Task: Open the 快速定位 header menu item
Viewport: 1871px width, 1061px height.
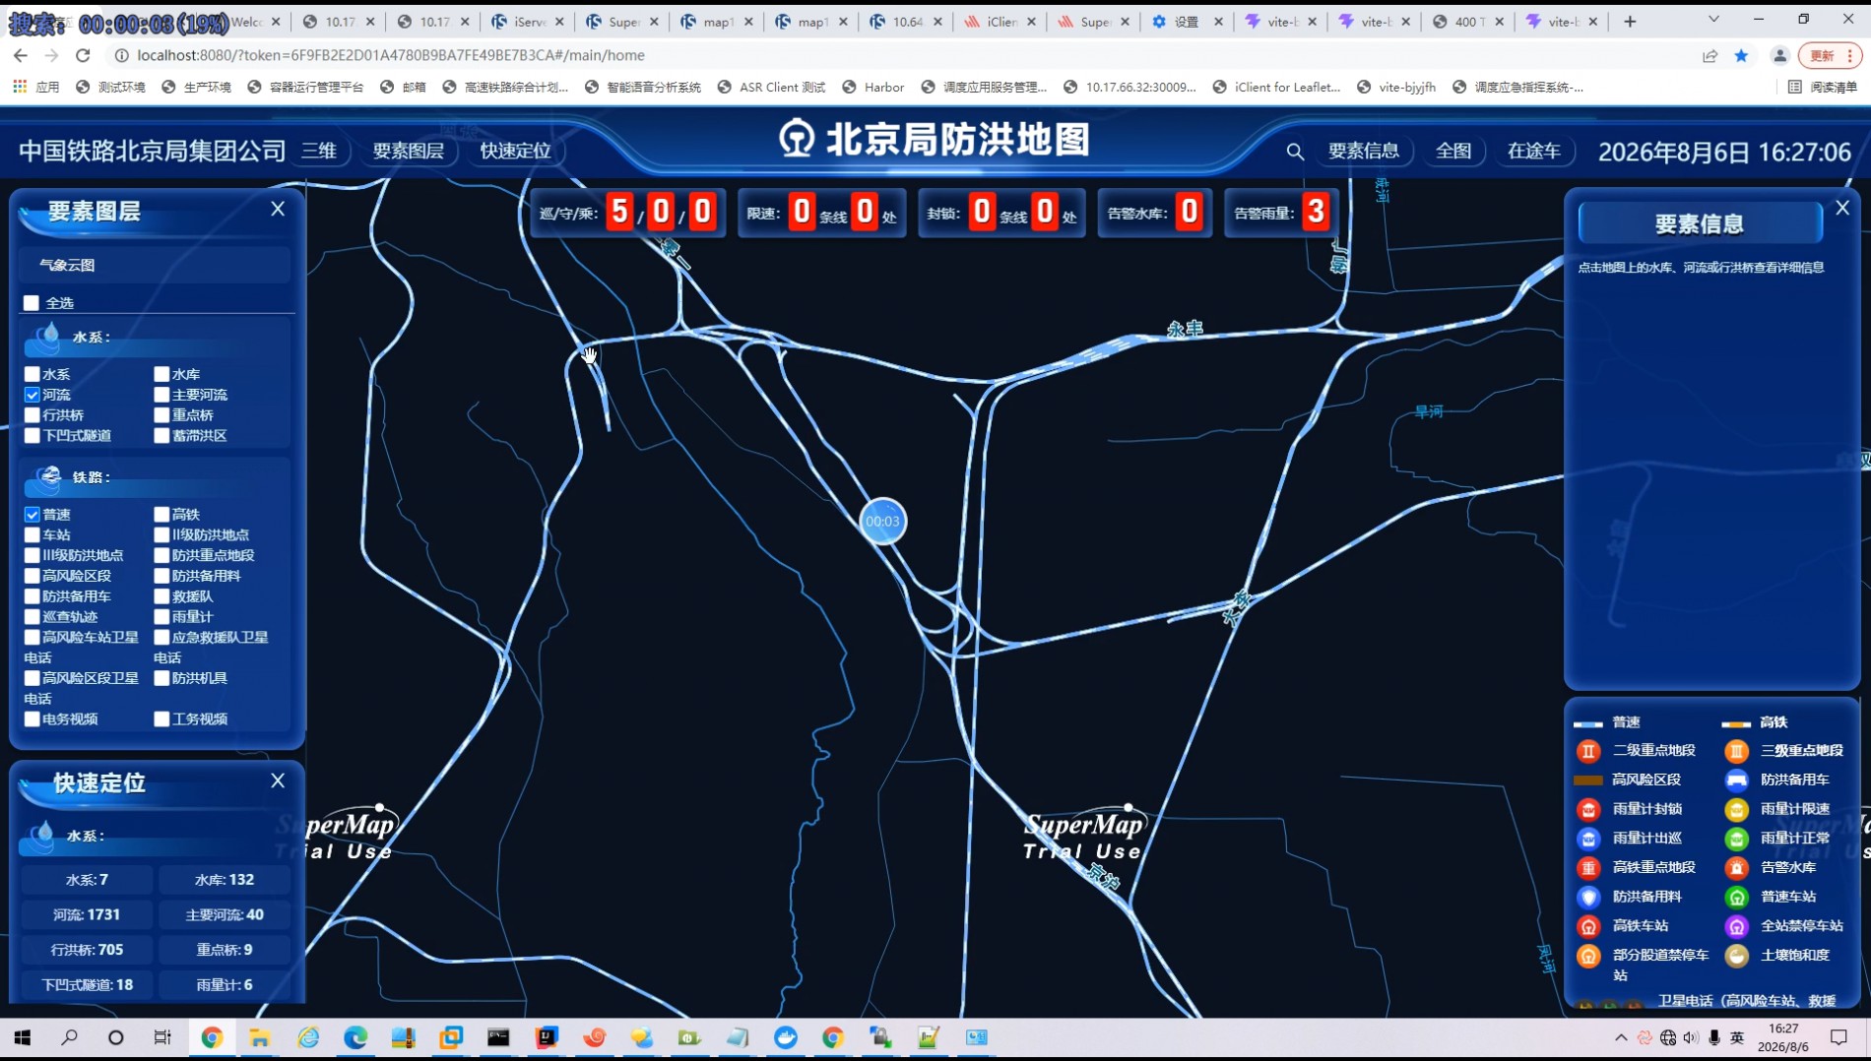Action: tap(515, 151)
